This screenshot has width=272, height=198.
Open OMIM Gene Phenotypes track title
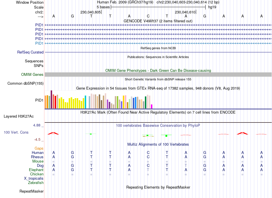pyautogui.click(x=158, y=71)
